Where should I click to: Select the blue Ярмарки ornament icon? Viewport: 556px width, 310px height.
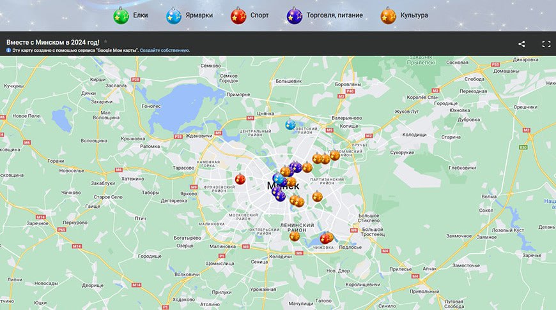click(x=174, y=15)
